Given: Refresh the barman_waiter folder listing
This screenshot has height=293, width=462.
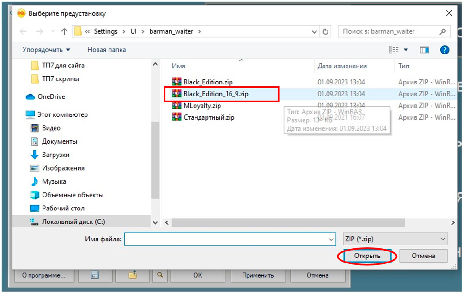Looking at the screenshot, I should pyautogui.click(x=326, y=31).
